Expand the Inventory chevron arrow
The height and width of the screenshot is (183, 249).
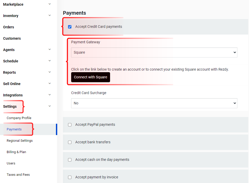[x=49, y=15]
